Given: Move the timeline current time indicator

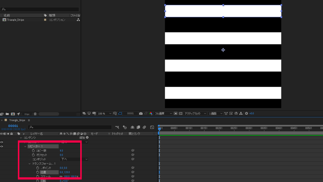Looking at the screenshot, I should [159, 129].
